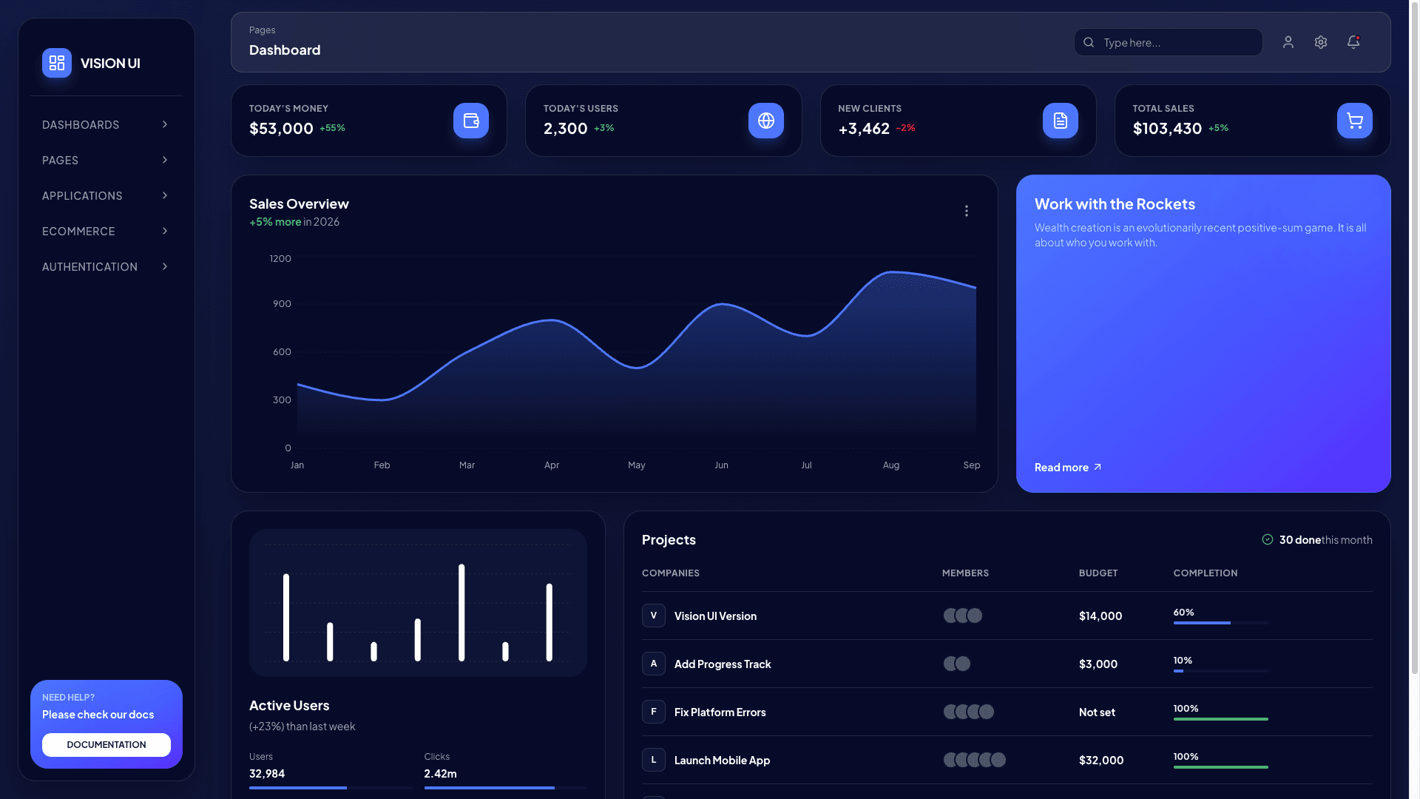Viewport: 1420px width, 799px height.
Task: Open the Sales Overview options kebab menu
Action: click(x=967, y=211)
